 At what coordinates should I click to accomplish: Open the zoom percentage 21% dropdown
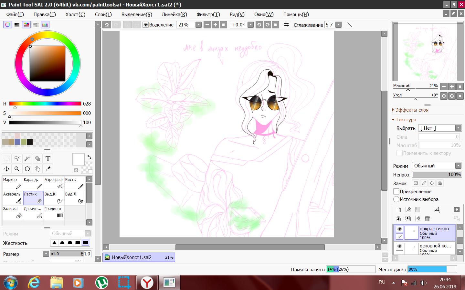(198, 25)
